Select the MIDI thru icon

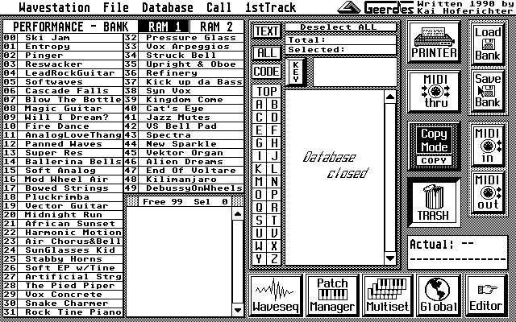[435, 91]
